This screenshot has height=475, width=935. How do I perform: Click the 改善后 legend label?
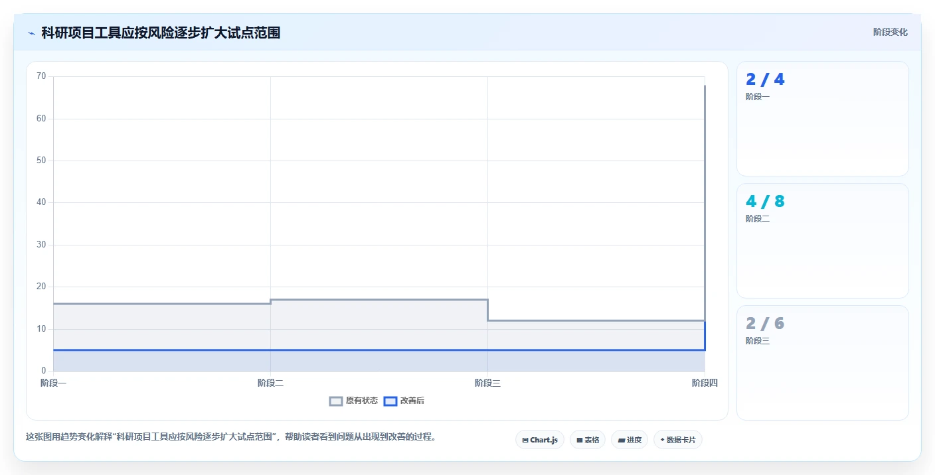tap(412, 401)
